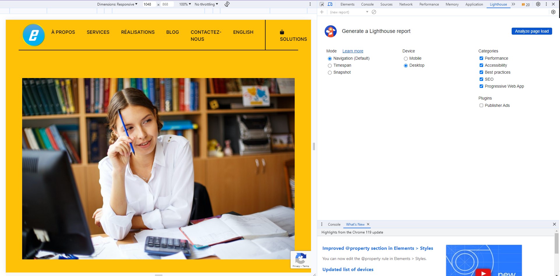The width and height of the screenshot is (560, 276).
Task: Select the Snapshot mode option
Action: coord(330,72)
